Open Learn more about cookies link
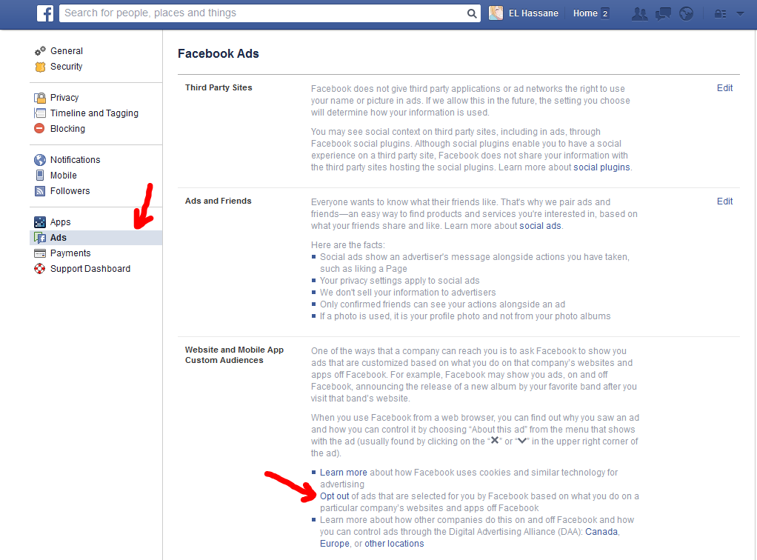Screen dimensions: 757x560 343,472
